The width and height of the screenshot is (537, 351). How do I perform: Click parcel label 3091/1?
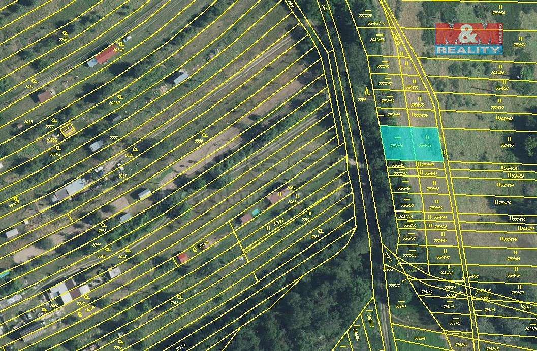click(x=400, y=306)
